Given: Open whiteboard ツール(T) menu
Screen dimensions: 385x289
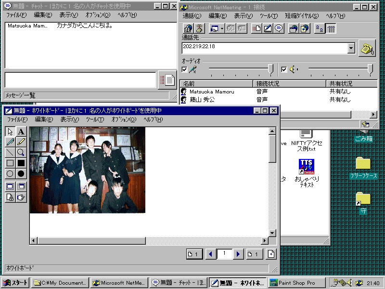Looking at the screenshot, I should point(95,119).
